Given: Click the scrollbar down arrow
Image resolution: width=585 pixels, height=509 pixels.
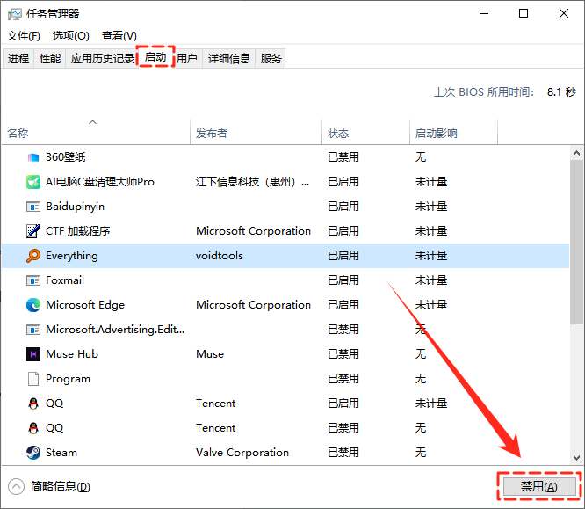Looking at the screenshot, I should [x=577, y=457].
